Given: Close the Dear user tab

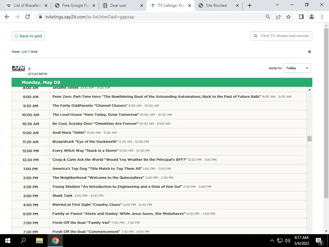Looking at the screenshot, I should point(142,5).
